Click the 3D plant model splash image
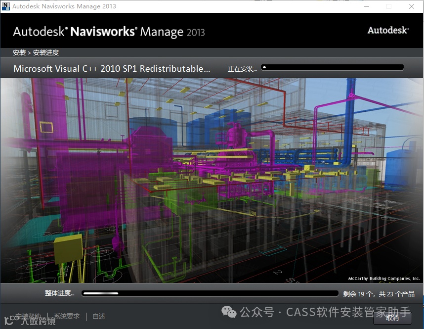The image size is (424, 329). (x=212, y=181)
